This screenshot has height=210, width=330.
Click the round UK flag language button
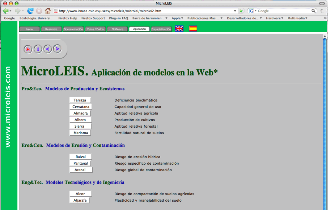tap(28, 49)
